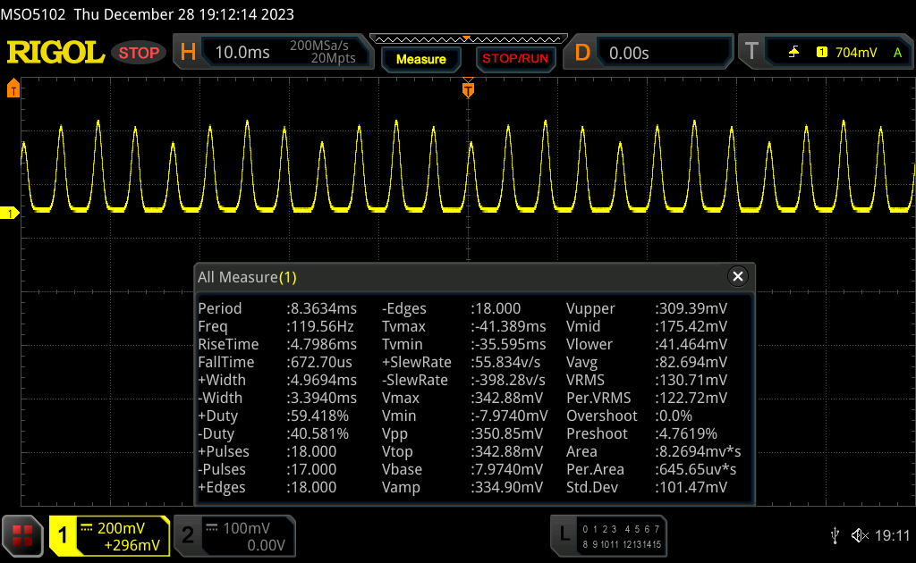Click trigger sweep mode A indicator
The width and height of the screenshot is (916, 563).
tap(897, 53)
